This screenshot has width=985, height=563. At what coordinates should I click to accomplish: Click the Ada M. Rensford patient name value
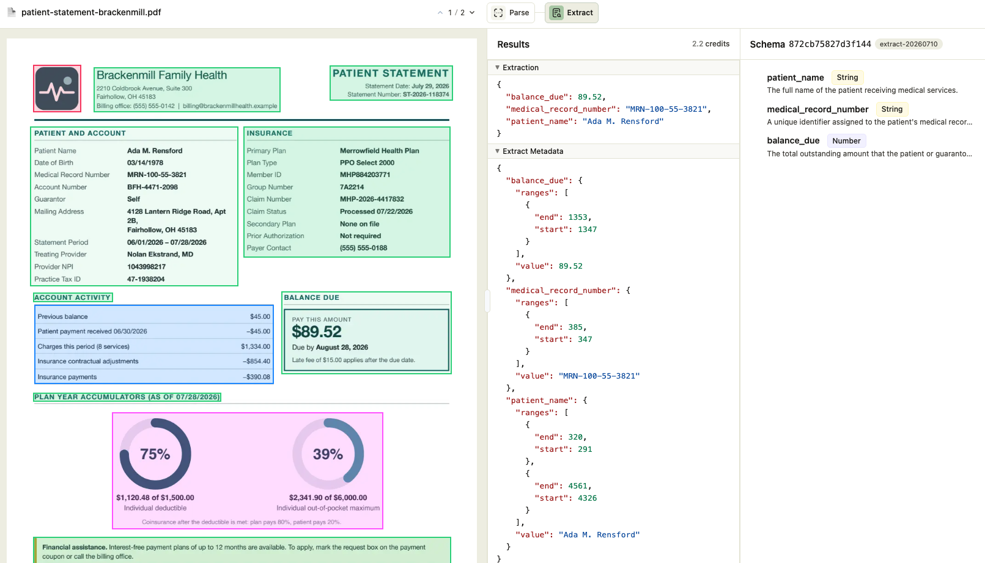pos(155,151)
